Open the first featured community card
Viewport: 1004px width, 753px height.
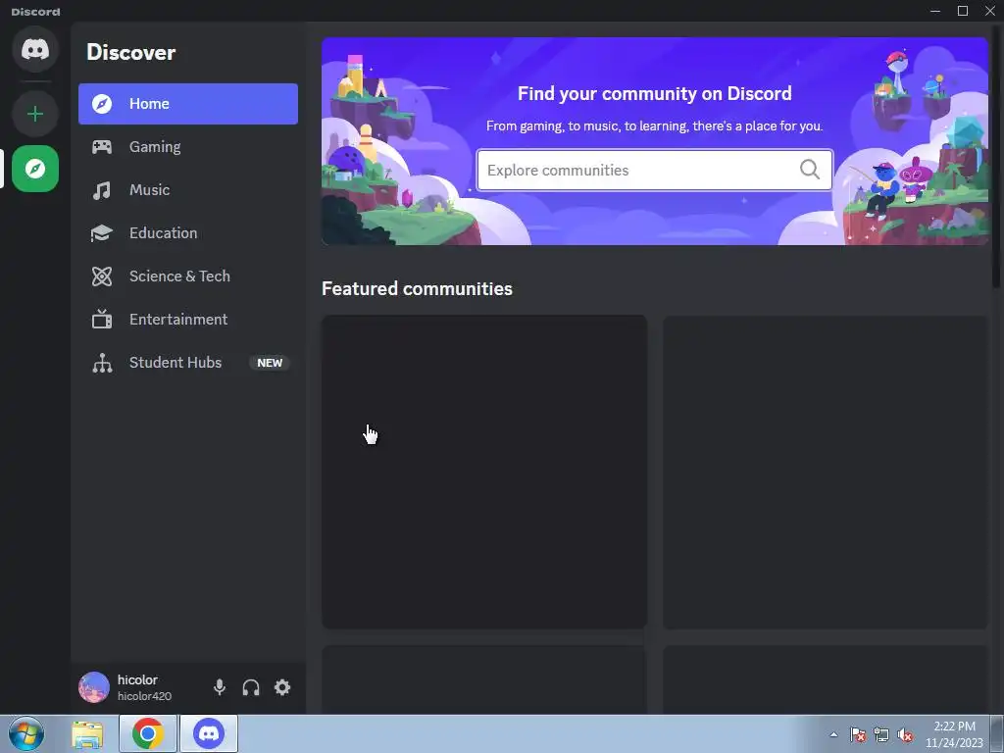[x=484, y=472]
